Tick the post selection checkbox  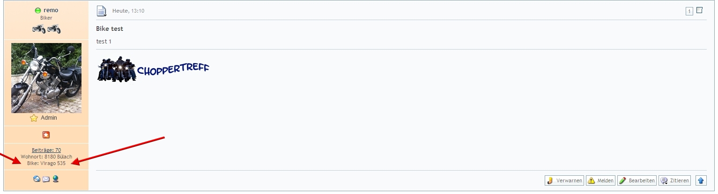click(x=699, y=10)
